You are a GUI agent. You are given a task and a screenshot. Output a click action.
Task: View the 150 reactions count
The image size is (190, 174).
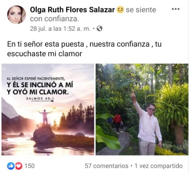tap(29, 166)
